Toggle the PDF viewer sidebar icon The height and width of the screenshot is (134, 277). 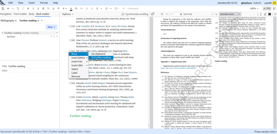152,14
